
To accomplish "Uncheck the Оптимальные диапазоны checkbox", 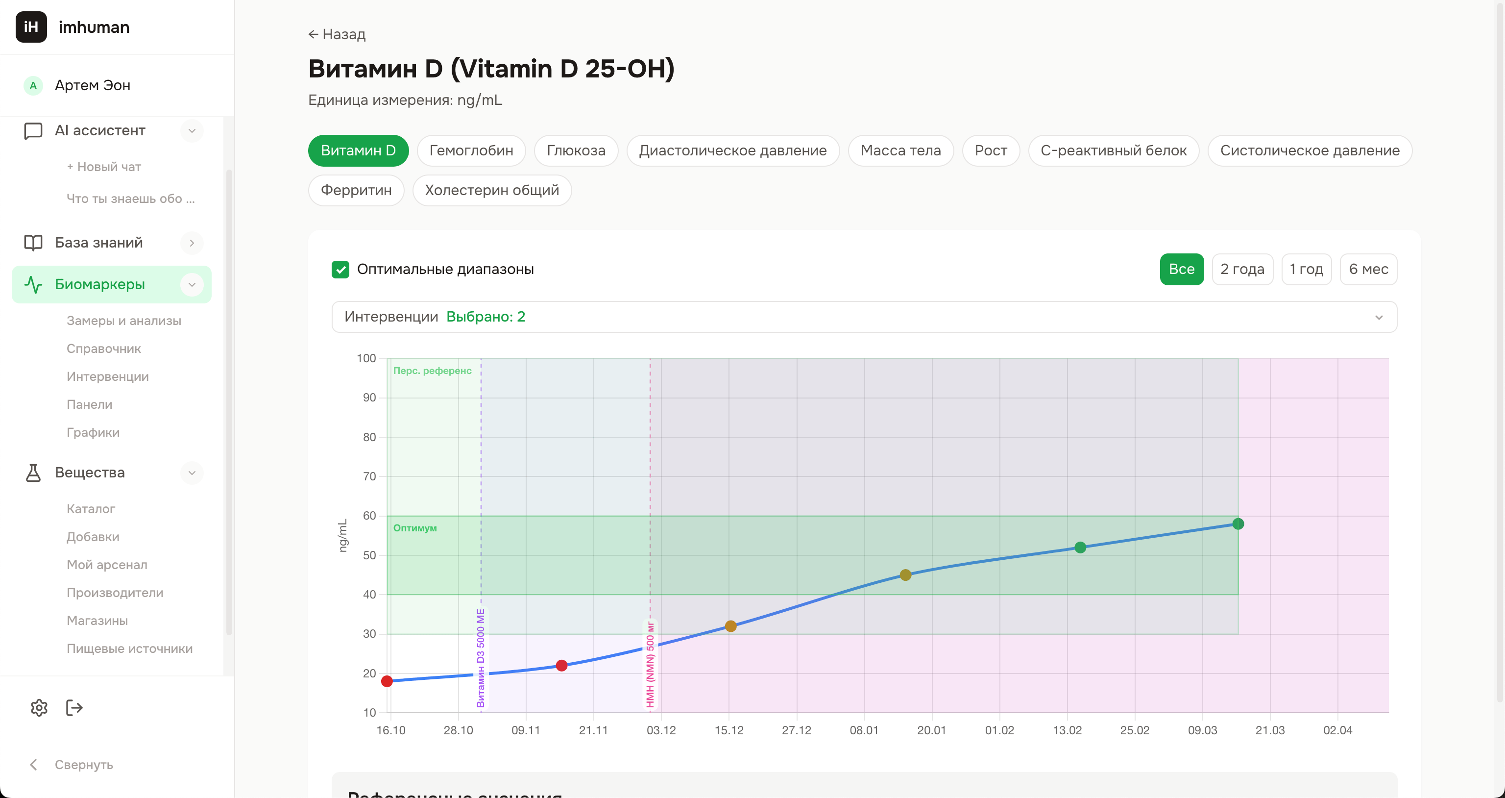I will [x=340, y=269].
